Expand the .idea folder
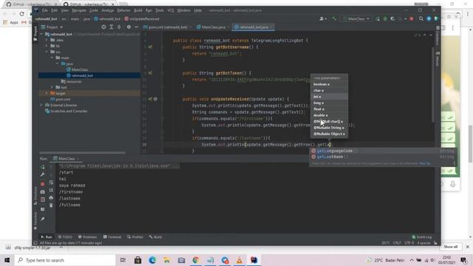The image size is (473, 266). click(47, 40)
